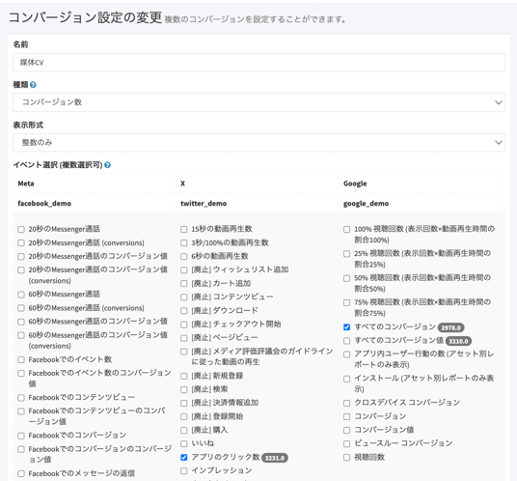Open the 種類 dropdown showing コンバージョン数
Screen dimensions: 517x481
(x=258, y=102)
